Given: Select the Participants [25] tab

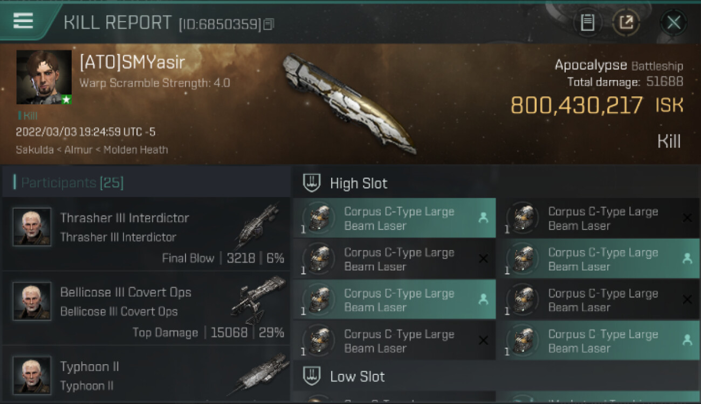Looking at the screenshot, I should point(72,183).
